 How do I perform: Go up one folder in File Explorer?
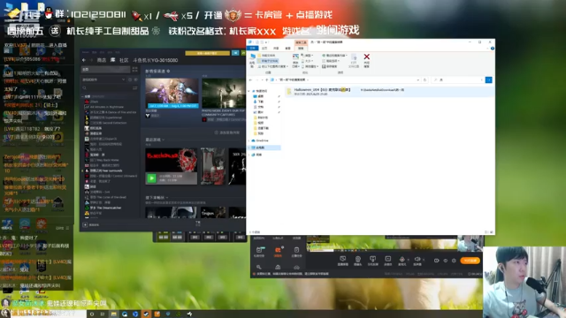(267, 80)
